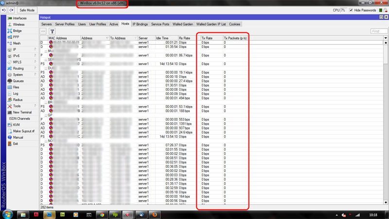Open a New Terminal
389x219 pixels.
coord(22,112)
